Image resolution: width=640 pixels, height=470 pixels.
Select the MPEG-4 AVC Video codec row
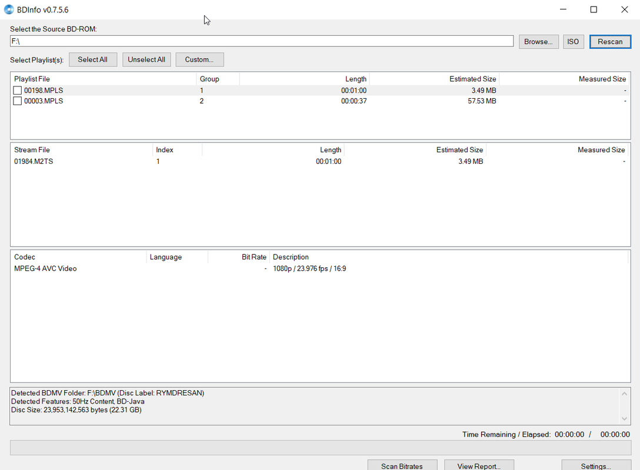click(320, 268)
